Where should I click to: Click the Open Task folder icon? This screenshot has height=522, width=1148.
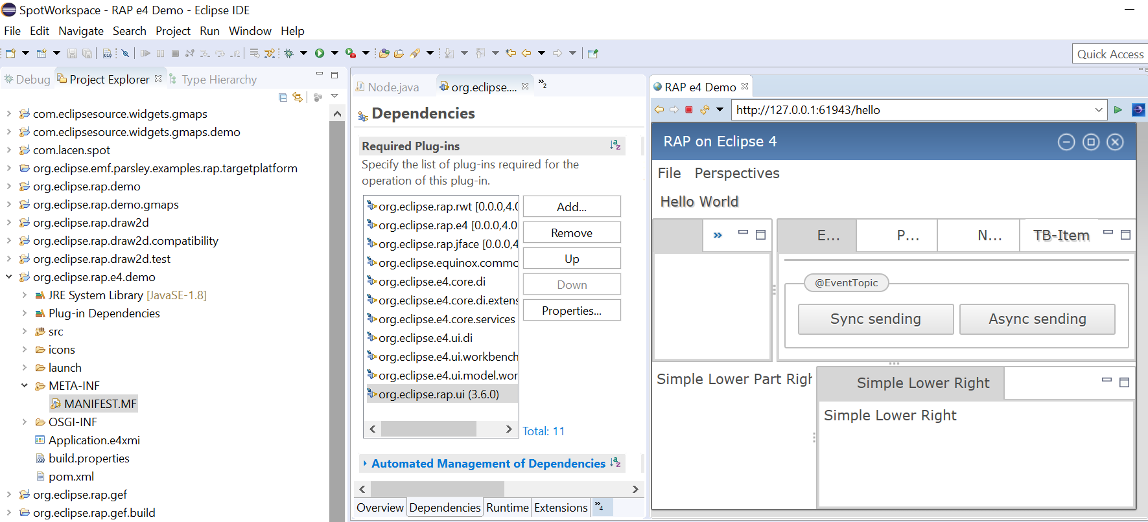tap(399, 54)
